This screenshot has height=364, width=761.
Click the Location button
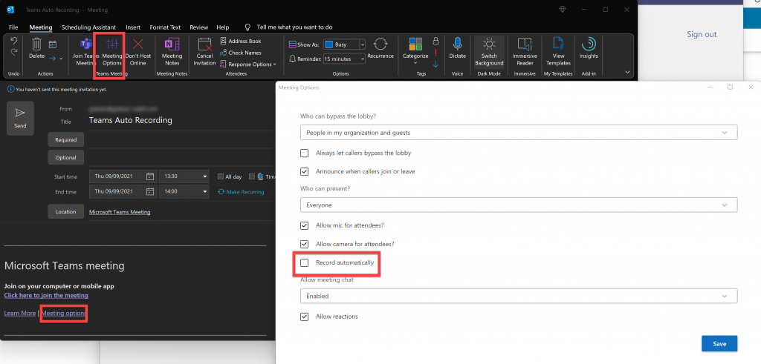[x=66, y=211]
